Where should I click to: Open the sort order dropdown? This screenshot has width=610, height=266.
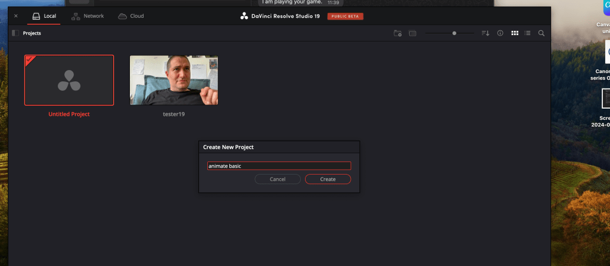point(485,33)
